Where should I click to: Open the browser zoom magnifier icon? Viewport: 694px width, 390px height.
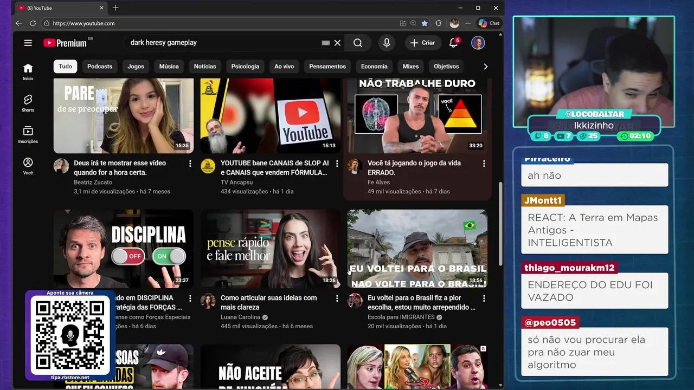pos(414,23)
